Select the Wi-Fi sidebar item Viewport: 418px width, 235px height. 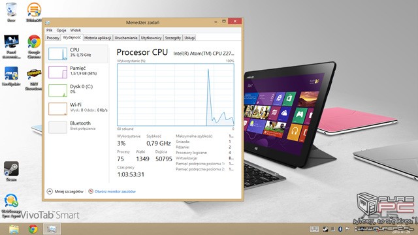click(x=77, y=109)
